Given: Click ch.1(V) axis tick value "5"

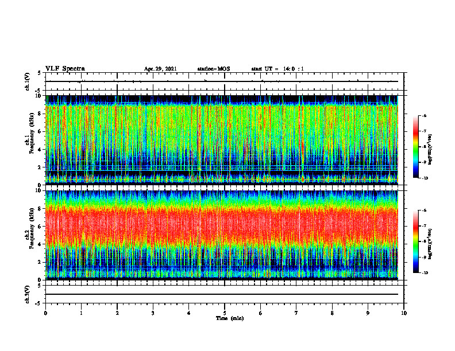Looking at the screenshot, I should tap(40, 73).
